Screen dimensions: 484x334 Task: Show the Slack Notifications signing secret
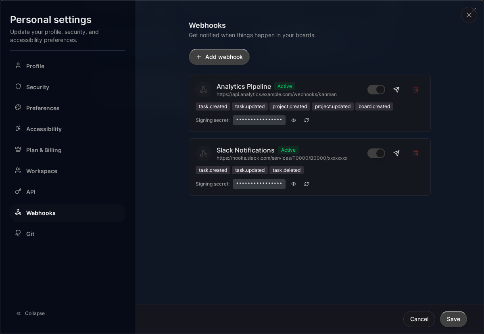(293, 184)
